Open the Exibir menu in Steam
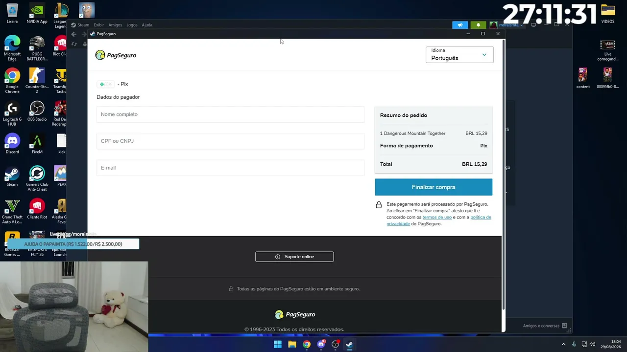 pos(99,25)
